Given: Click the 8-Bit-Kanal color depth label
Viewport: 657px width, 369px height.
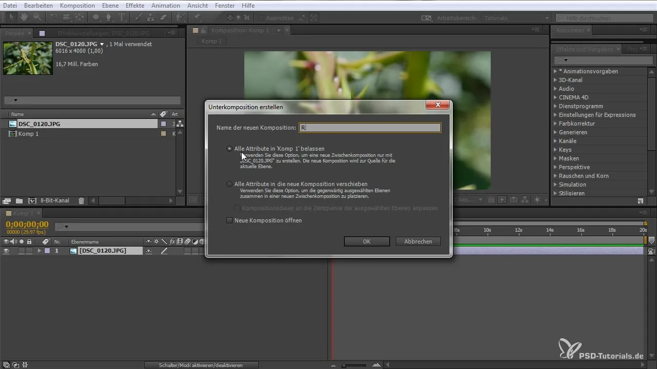Looking at the screenshot, I should click(x=55, y=201).
